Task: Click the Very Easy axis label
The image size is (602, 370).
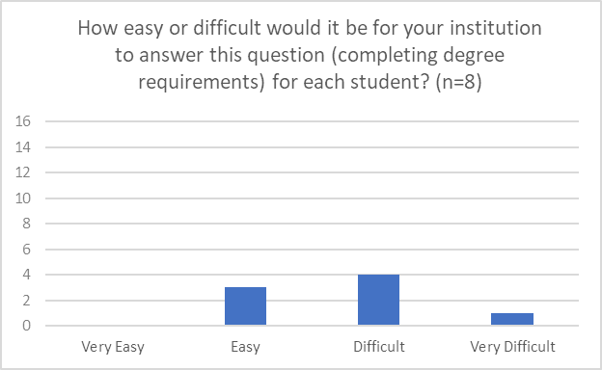Action: (x=113, y=347)
